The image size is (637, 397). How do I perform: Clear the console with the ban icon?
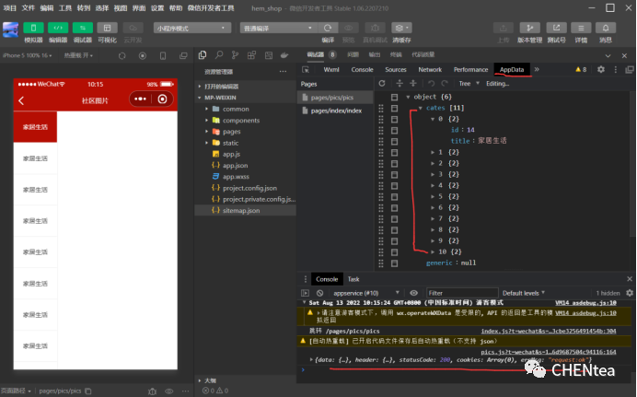point(320,292)
